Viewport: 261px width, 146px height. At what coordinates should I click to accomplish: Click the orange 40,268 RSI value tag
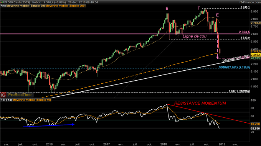(x=255, y=124)
